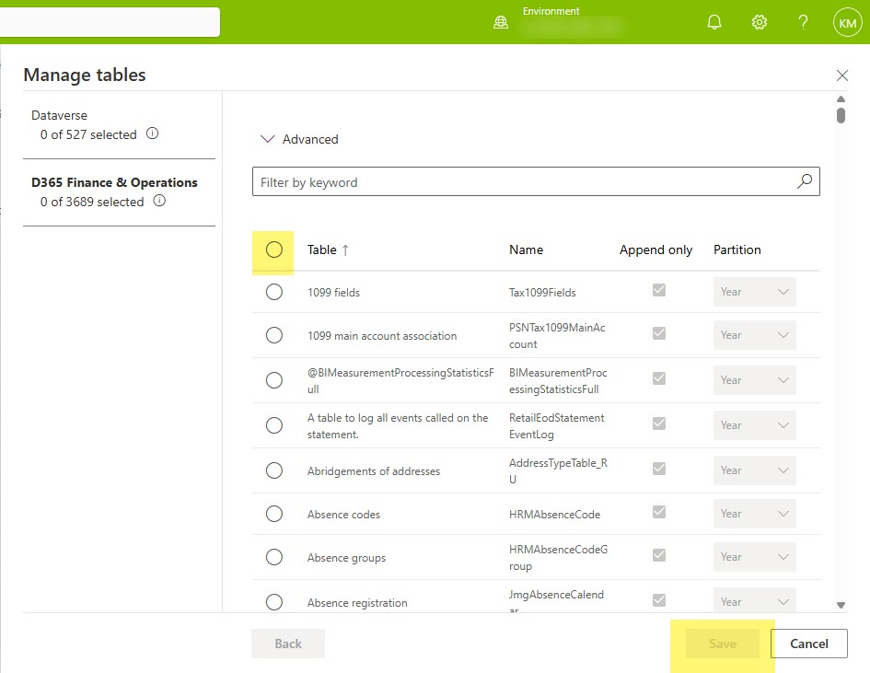Click the Filter by keyword field

click(x=520, y=182)
